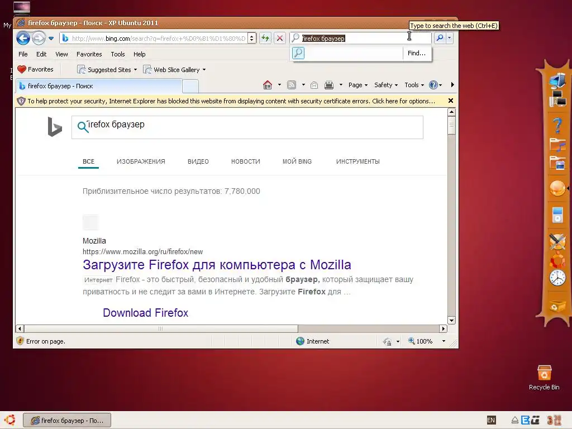Select the firefox браузер - Поиск tab

tap(98, 86)
